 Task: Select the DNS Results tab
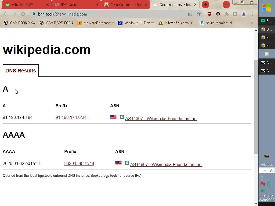[21, 71]
